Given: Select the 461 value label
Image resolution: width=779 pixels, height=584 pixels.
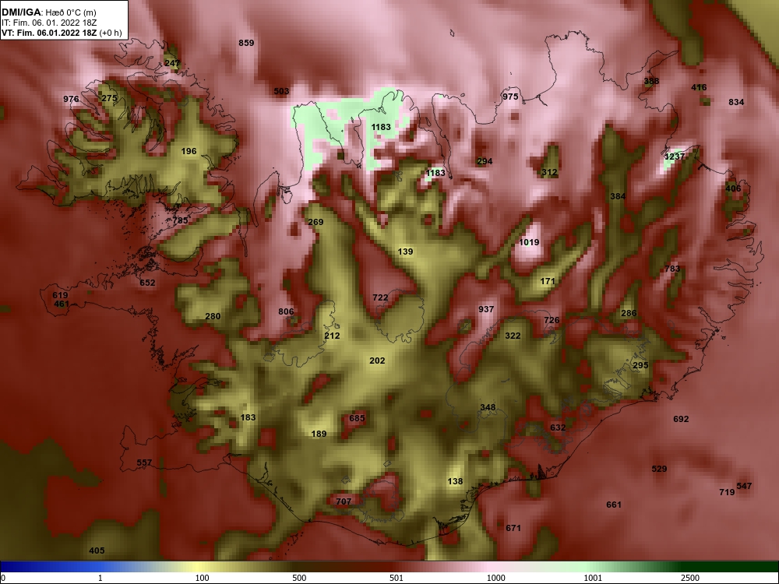Looking at the screenshot, I should pos(61,304).
